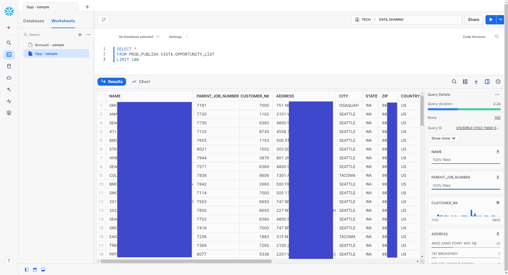508x275 pixels.
Task: Open the cloud icon in the left sidebar
Action: coord(9,78)
